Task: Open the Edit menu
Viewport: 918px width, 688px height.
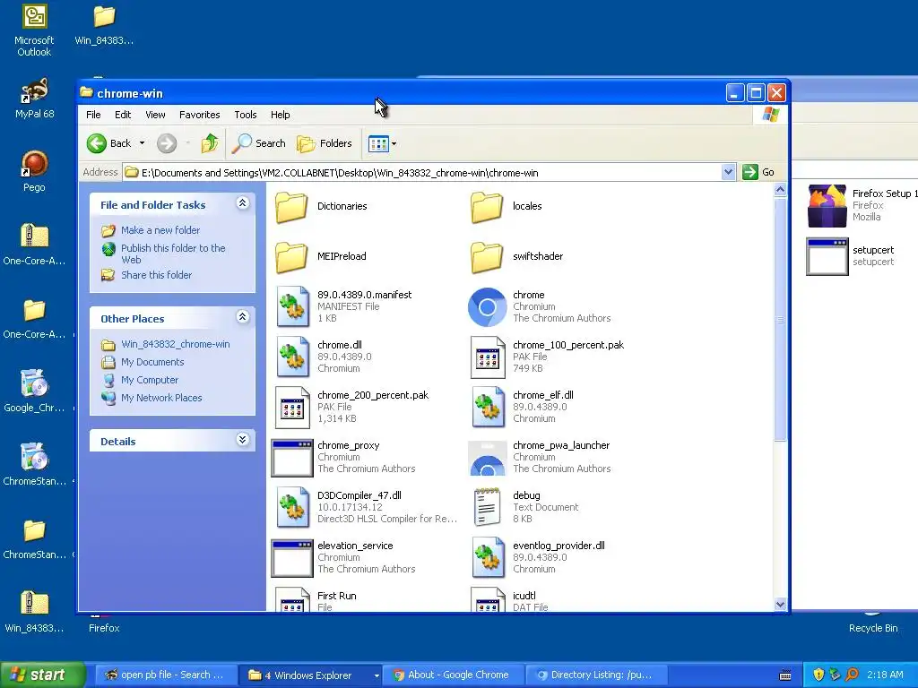Action: coord(123,115)
